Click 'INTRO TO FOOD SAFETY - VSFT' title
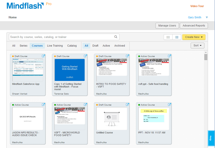Viewport: 215px width, 148px height. pos(111,85)
